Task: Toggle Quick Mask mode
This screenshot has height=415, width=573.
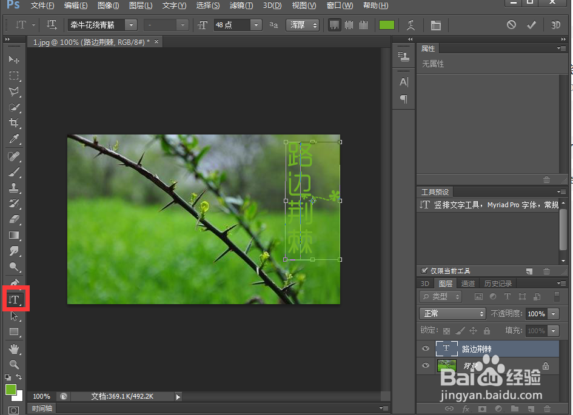Action: click(13, 410)
